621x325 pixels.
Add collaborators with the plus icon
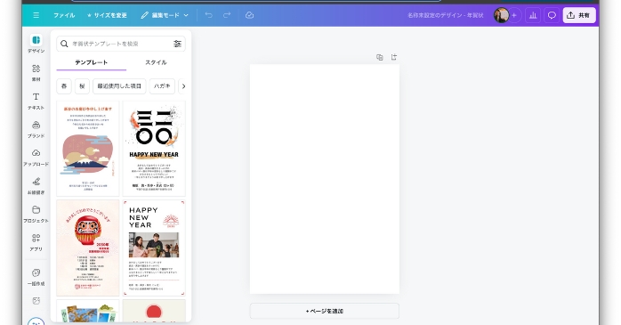(514, 15)
